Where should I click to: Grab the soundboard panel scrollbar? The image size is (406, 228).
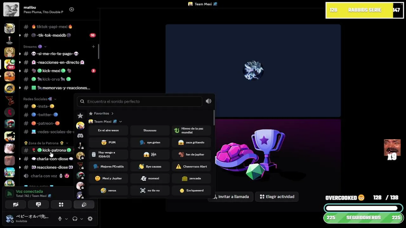[214, 117]
